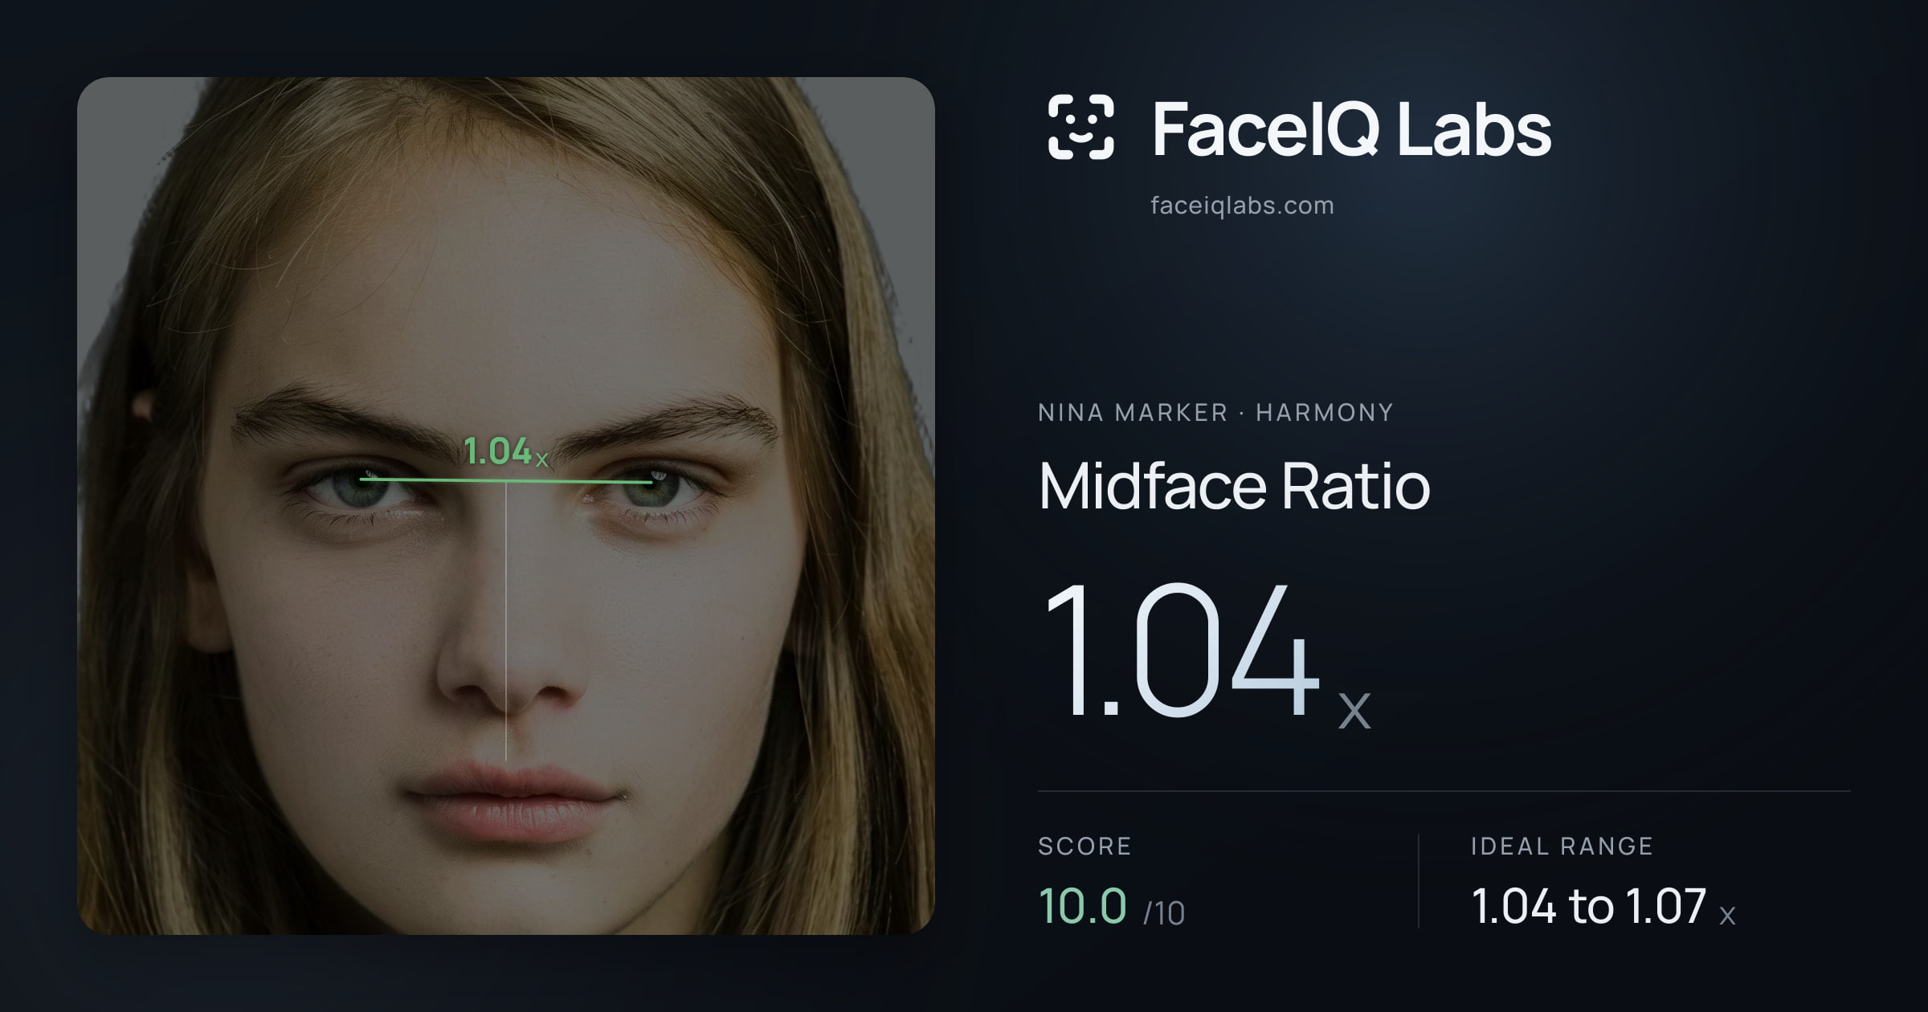Click the SCORE label
Image resolution: width=1928 pixels, height=1012 pixels.
pos(1084,846)
